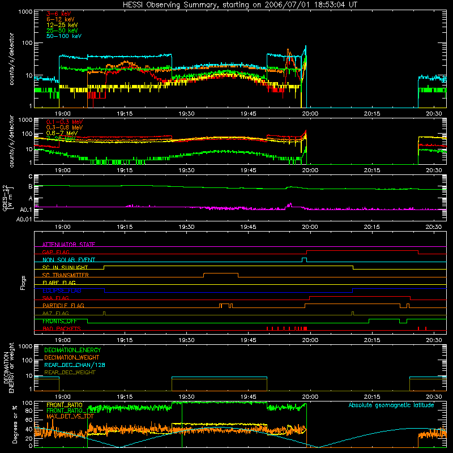The height and width of the screenshot is (453, 453).
Task: Select the SAA_FLAG label
Action: [55, 298]
